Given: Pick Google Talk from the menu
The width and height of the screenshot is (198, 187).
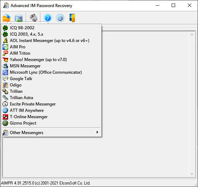Looking at the screenshot, I should click(51, 79).
